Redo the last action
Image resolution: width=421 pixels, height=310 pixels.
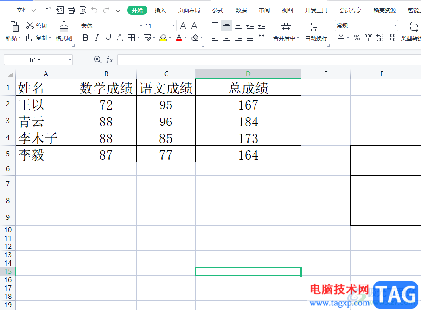106,11
